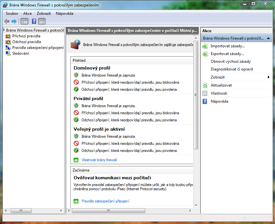Click the center pane scroll down arrow
The height and width of the screenshot is (224, 275).
click(x=196, y=205)
